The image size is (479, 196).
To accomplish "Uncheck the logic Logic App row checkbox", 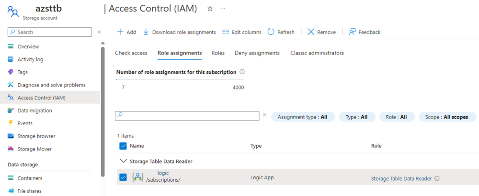I will coord(123,177).
